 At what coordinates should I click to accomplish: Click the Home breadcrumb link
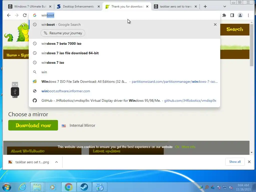pos(12,55)
